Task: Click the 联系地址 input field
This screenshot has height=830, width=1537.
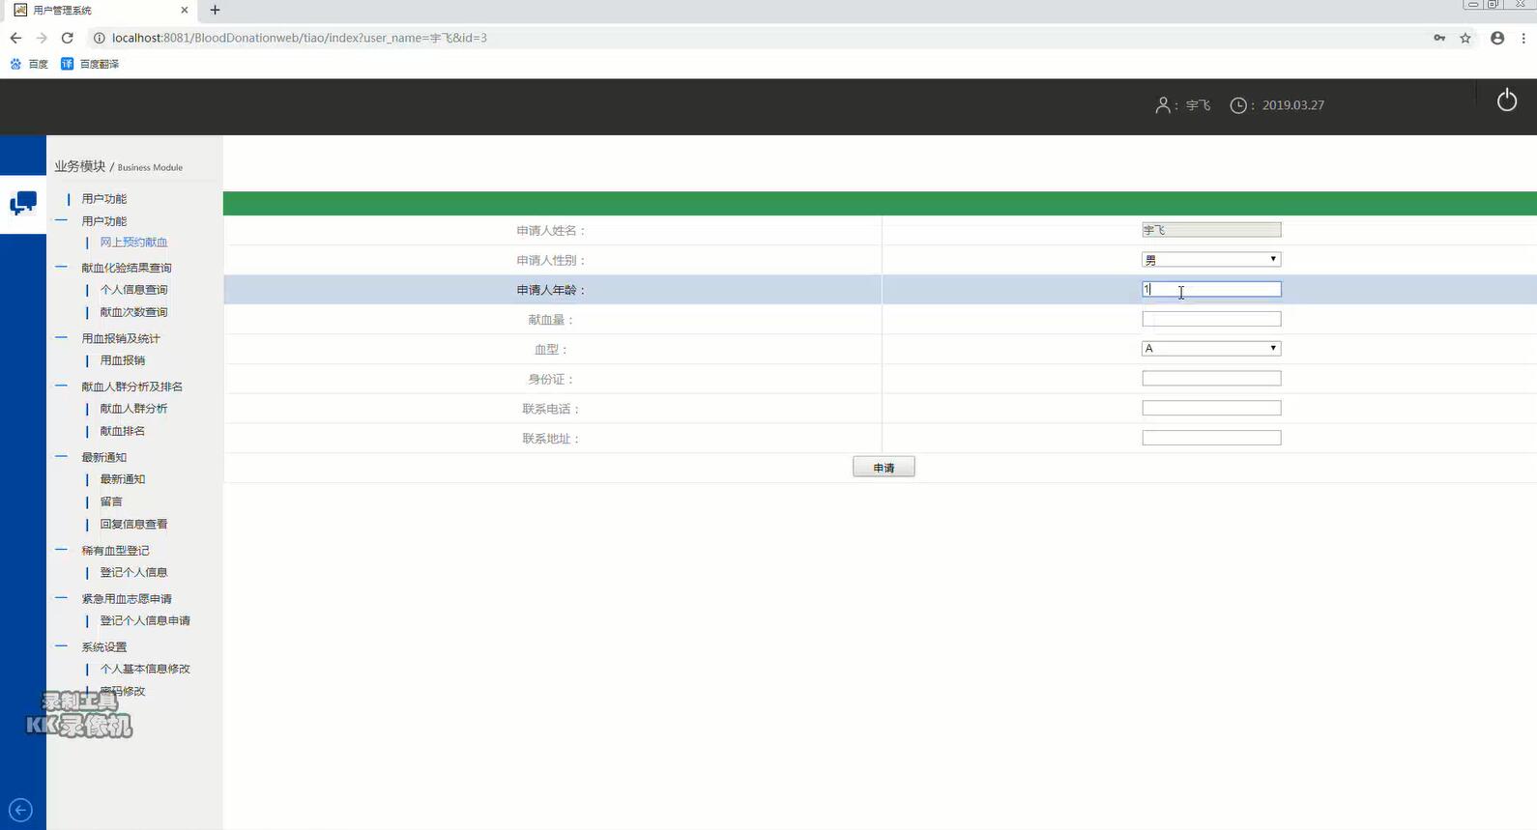Action: [1211, 438]
